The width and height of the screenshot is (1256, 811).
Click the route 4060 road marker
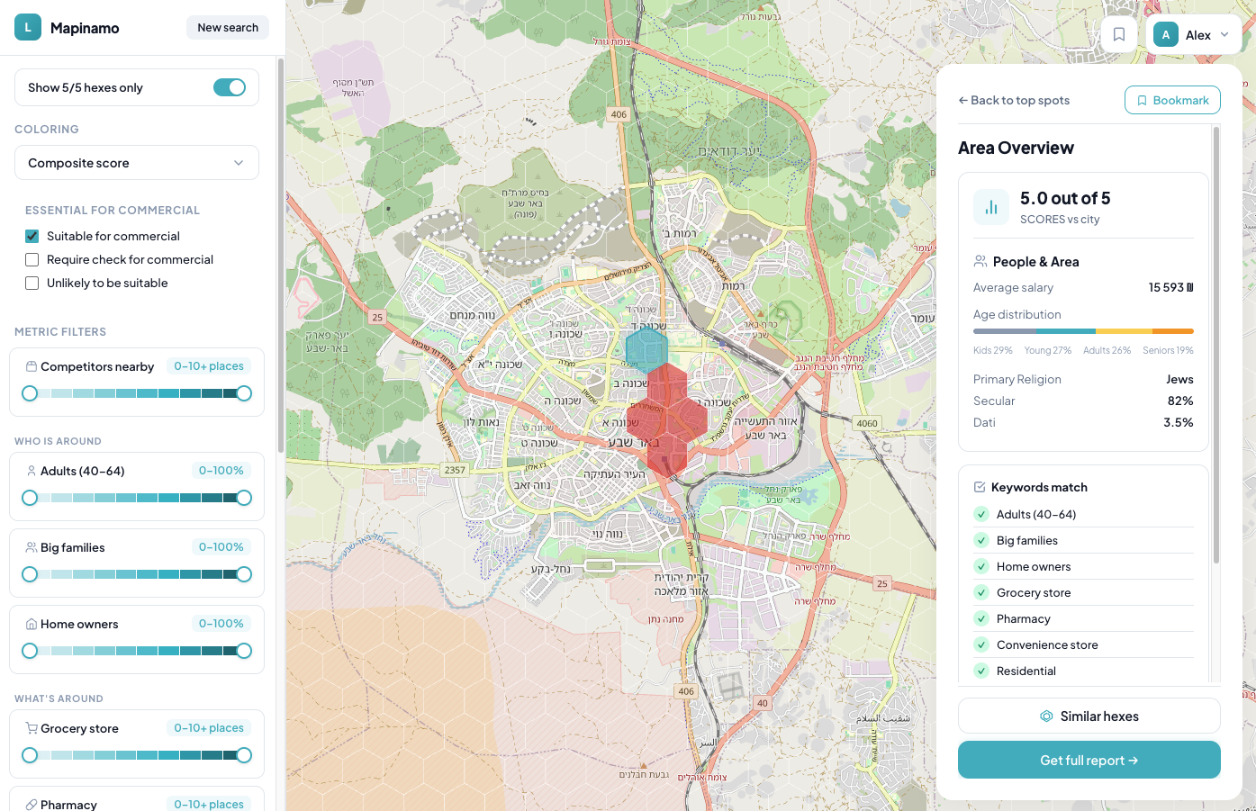pyautogui.click(x=867, y=423)
